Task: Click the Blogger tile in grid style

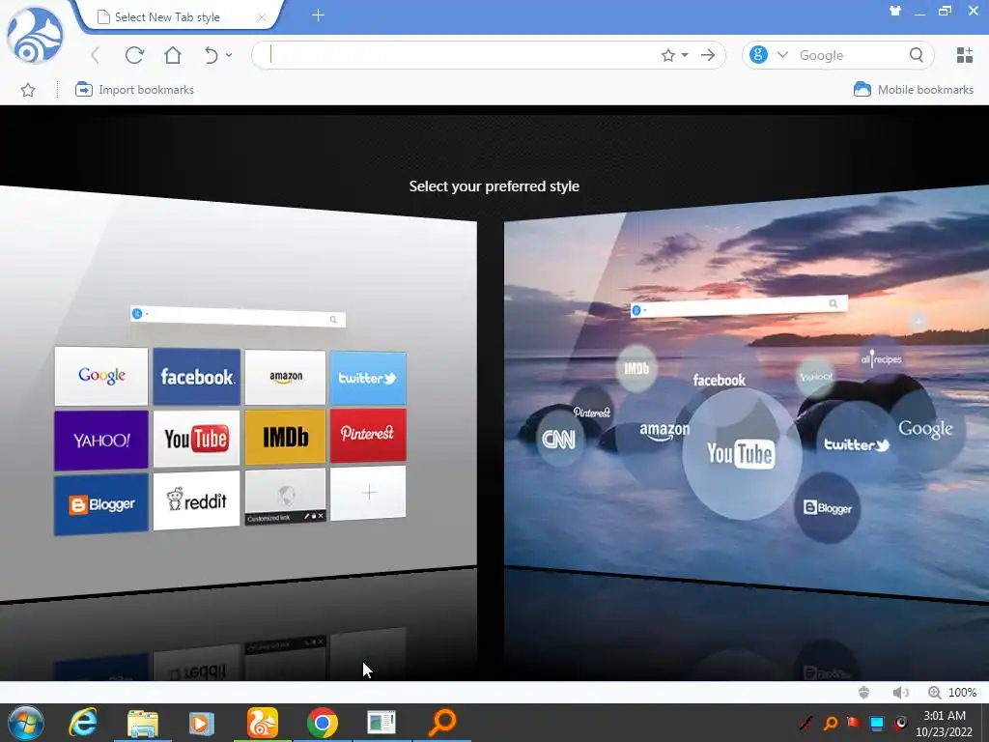Action: (x=100, y=504)
